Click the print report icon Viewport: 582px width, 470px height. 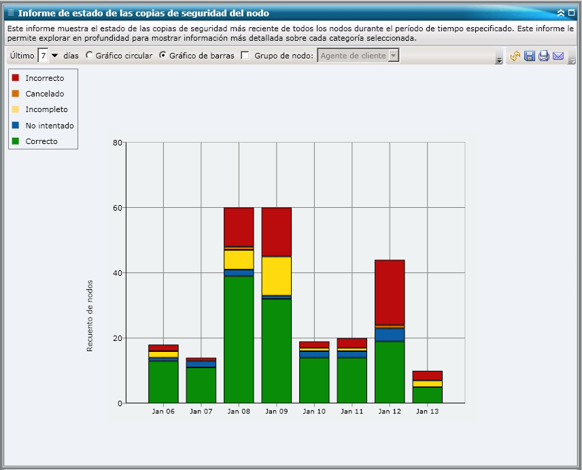coord(544,56)
